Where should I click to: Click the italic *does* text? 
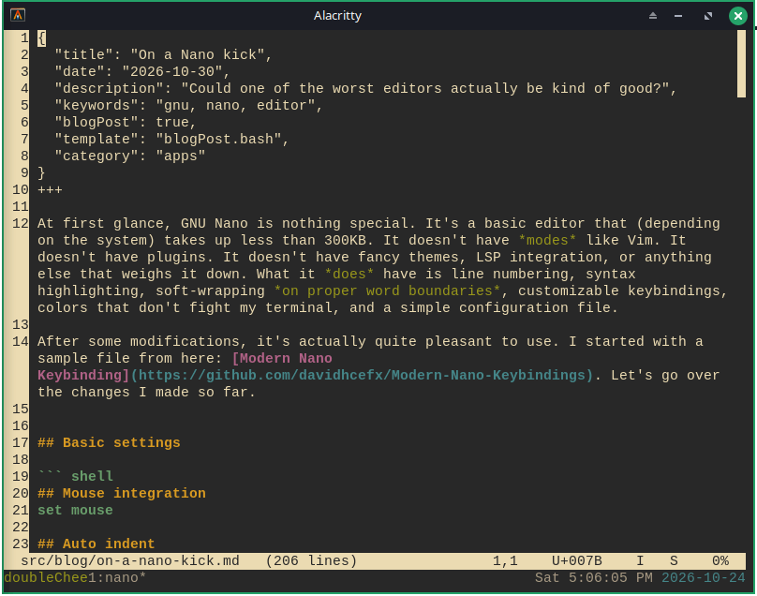click(x=349, y=275)
